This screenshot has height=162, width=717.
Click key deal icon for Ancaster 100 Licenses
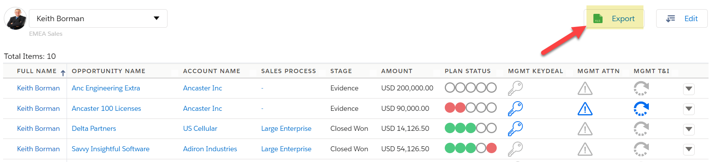pos(515,109)
